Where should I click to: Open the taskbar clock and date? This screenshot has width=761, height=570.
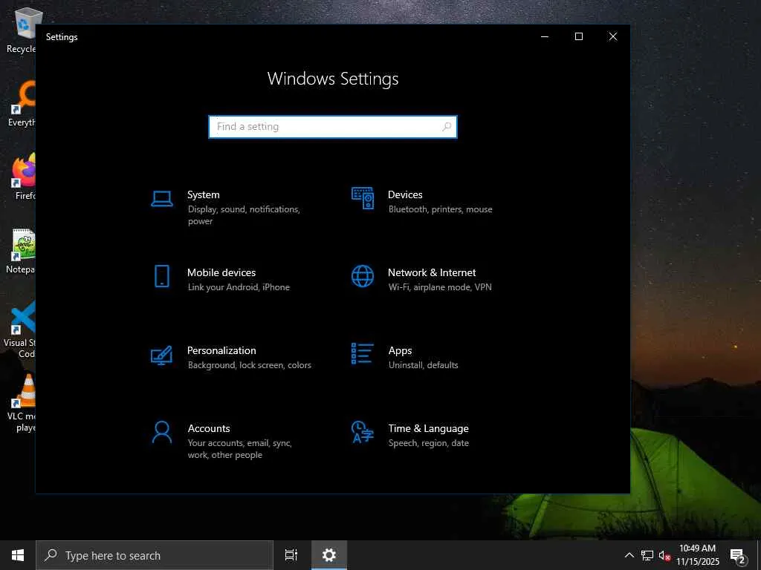click(x=697, y=555)
